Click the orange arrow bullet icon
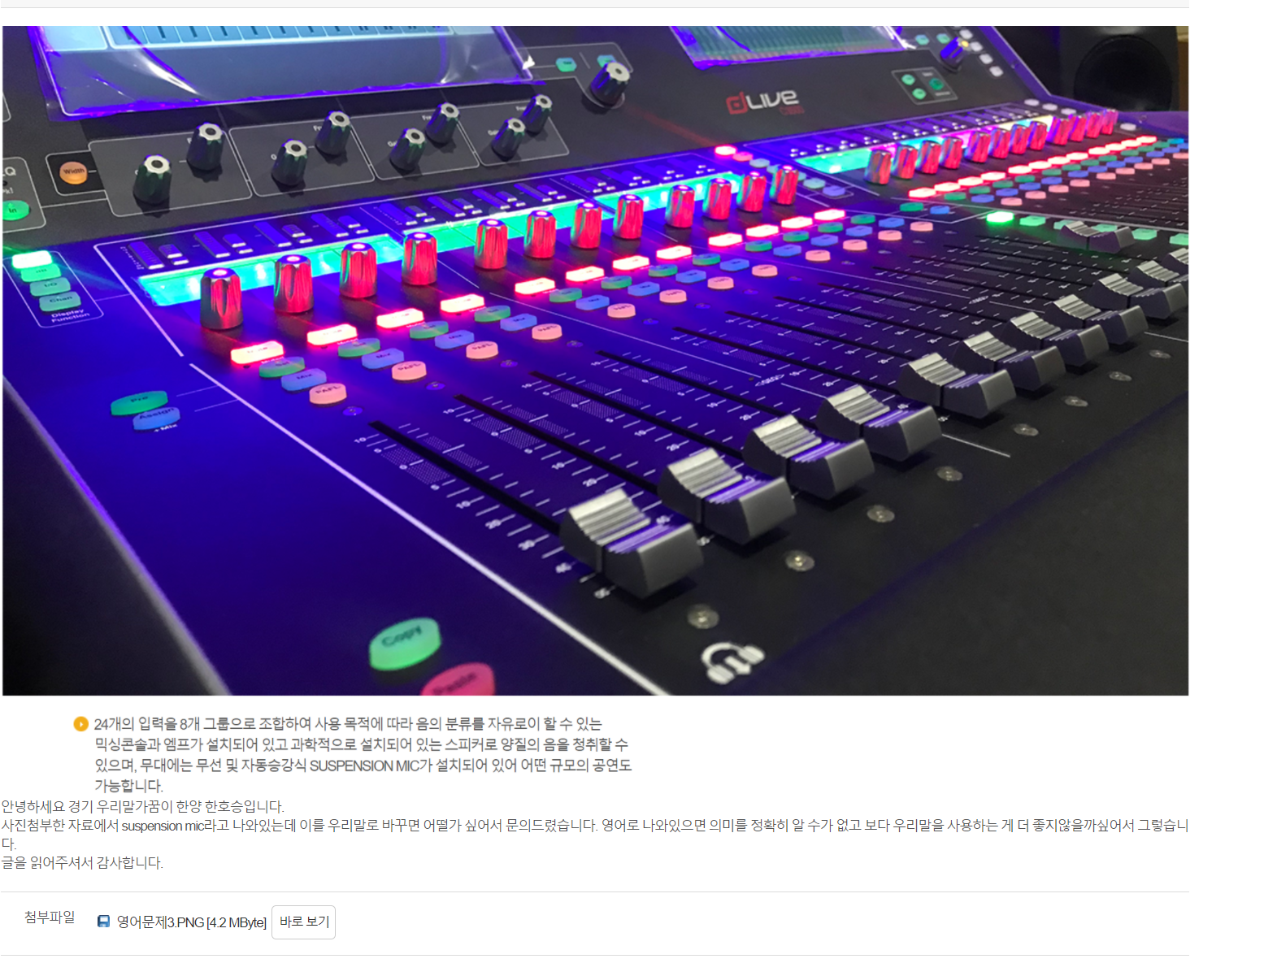Viewport: 1264px width, 963px height. click(80, 723)
